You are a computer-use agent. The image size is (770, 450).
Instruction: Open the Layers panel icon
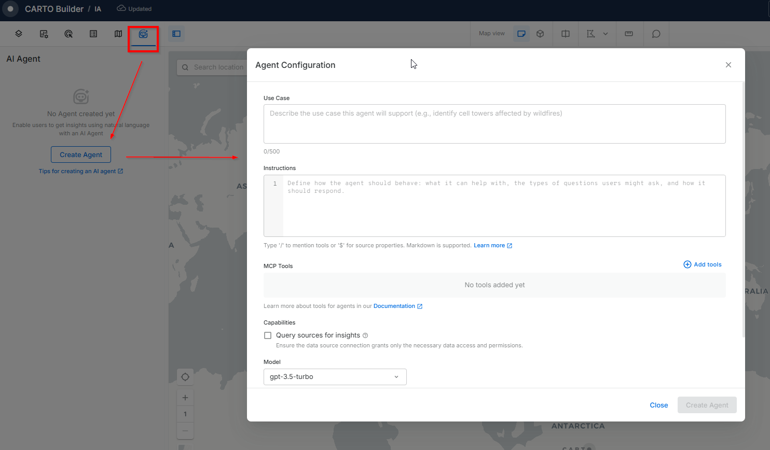click(x=19, y=34)
